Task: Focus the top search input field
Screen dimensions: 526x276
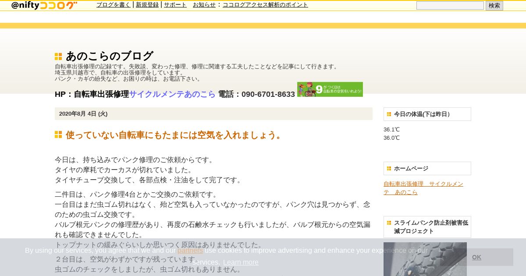Action: pyautogui.click(x=450, y=6)
